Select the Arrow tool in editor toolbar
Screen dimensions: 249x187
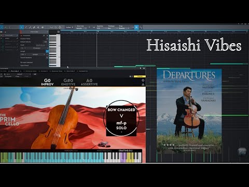tap(21, 27)
